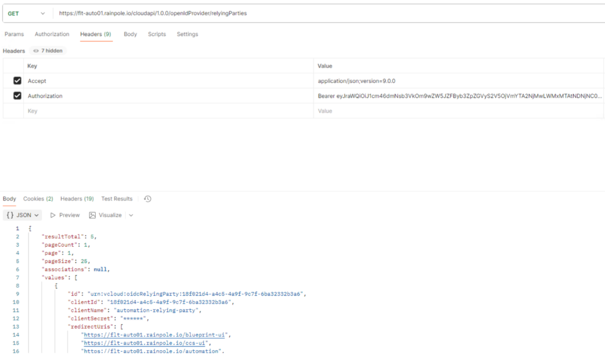Disable the Authorization header checkbox
This screenshot has height=356, width=605.
pos(17,96)
